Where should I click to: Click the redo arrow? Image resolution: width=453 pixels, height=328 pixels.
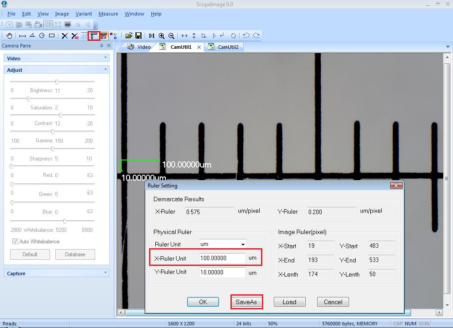(256, 35)
